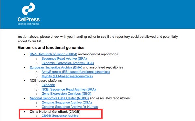Open the Genomic Expression Archive (GEA) link
195x121 pixels.
(68, 63)
